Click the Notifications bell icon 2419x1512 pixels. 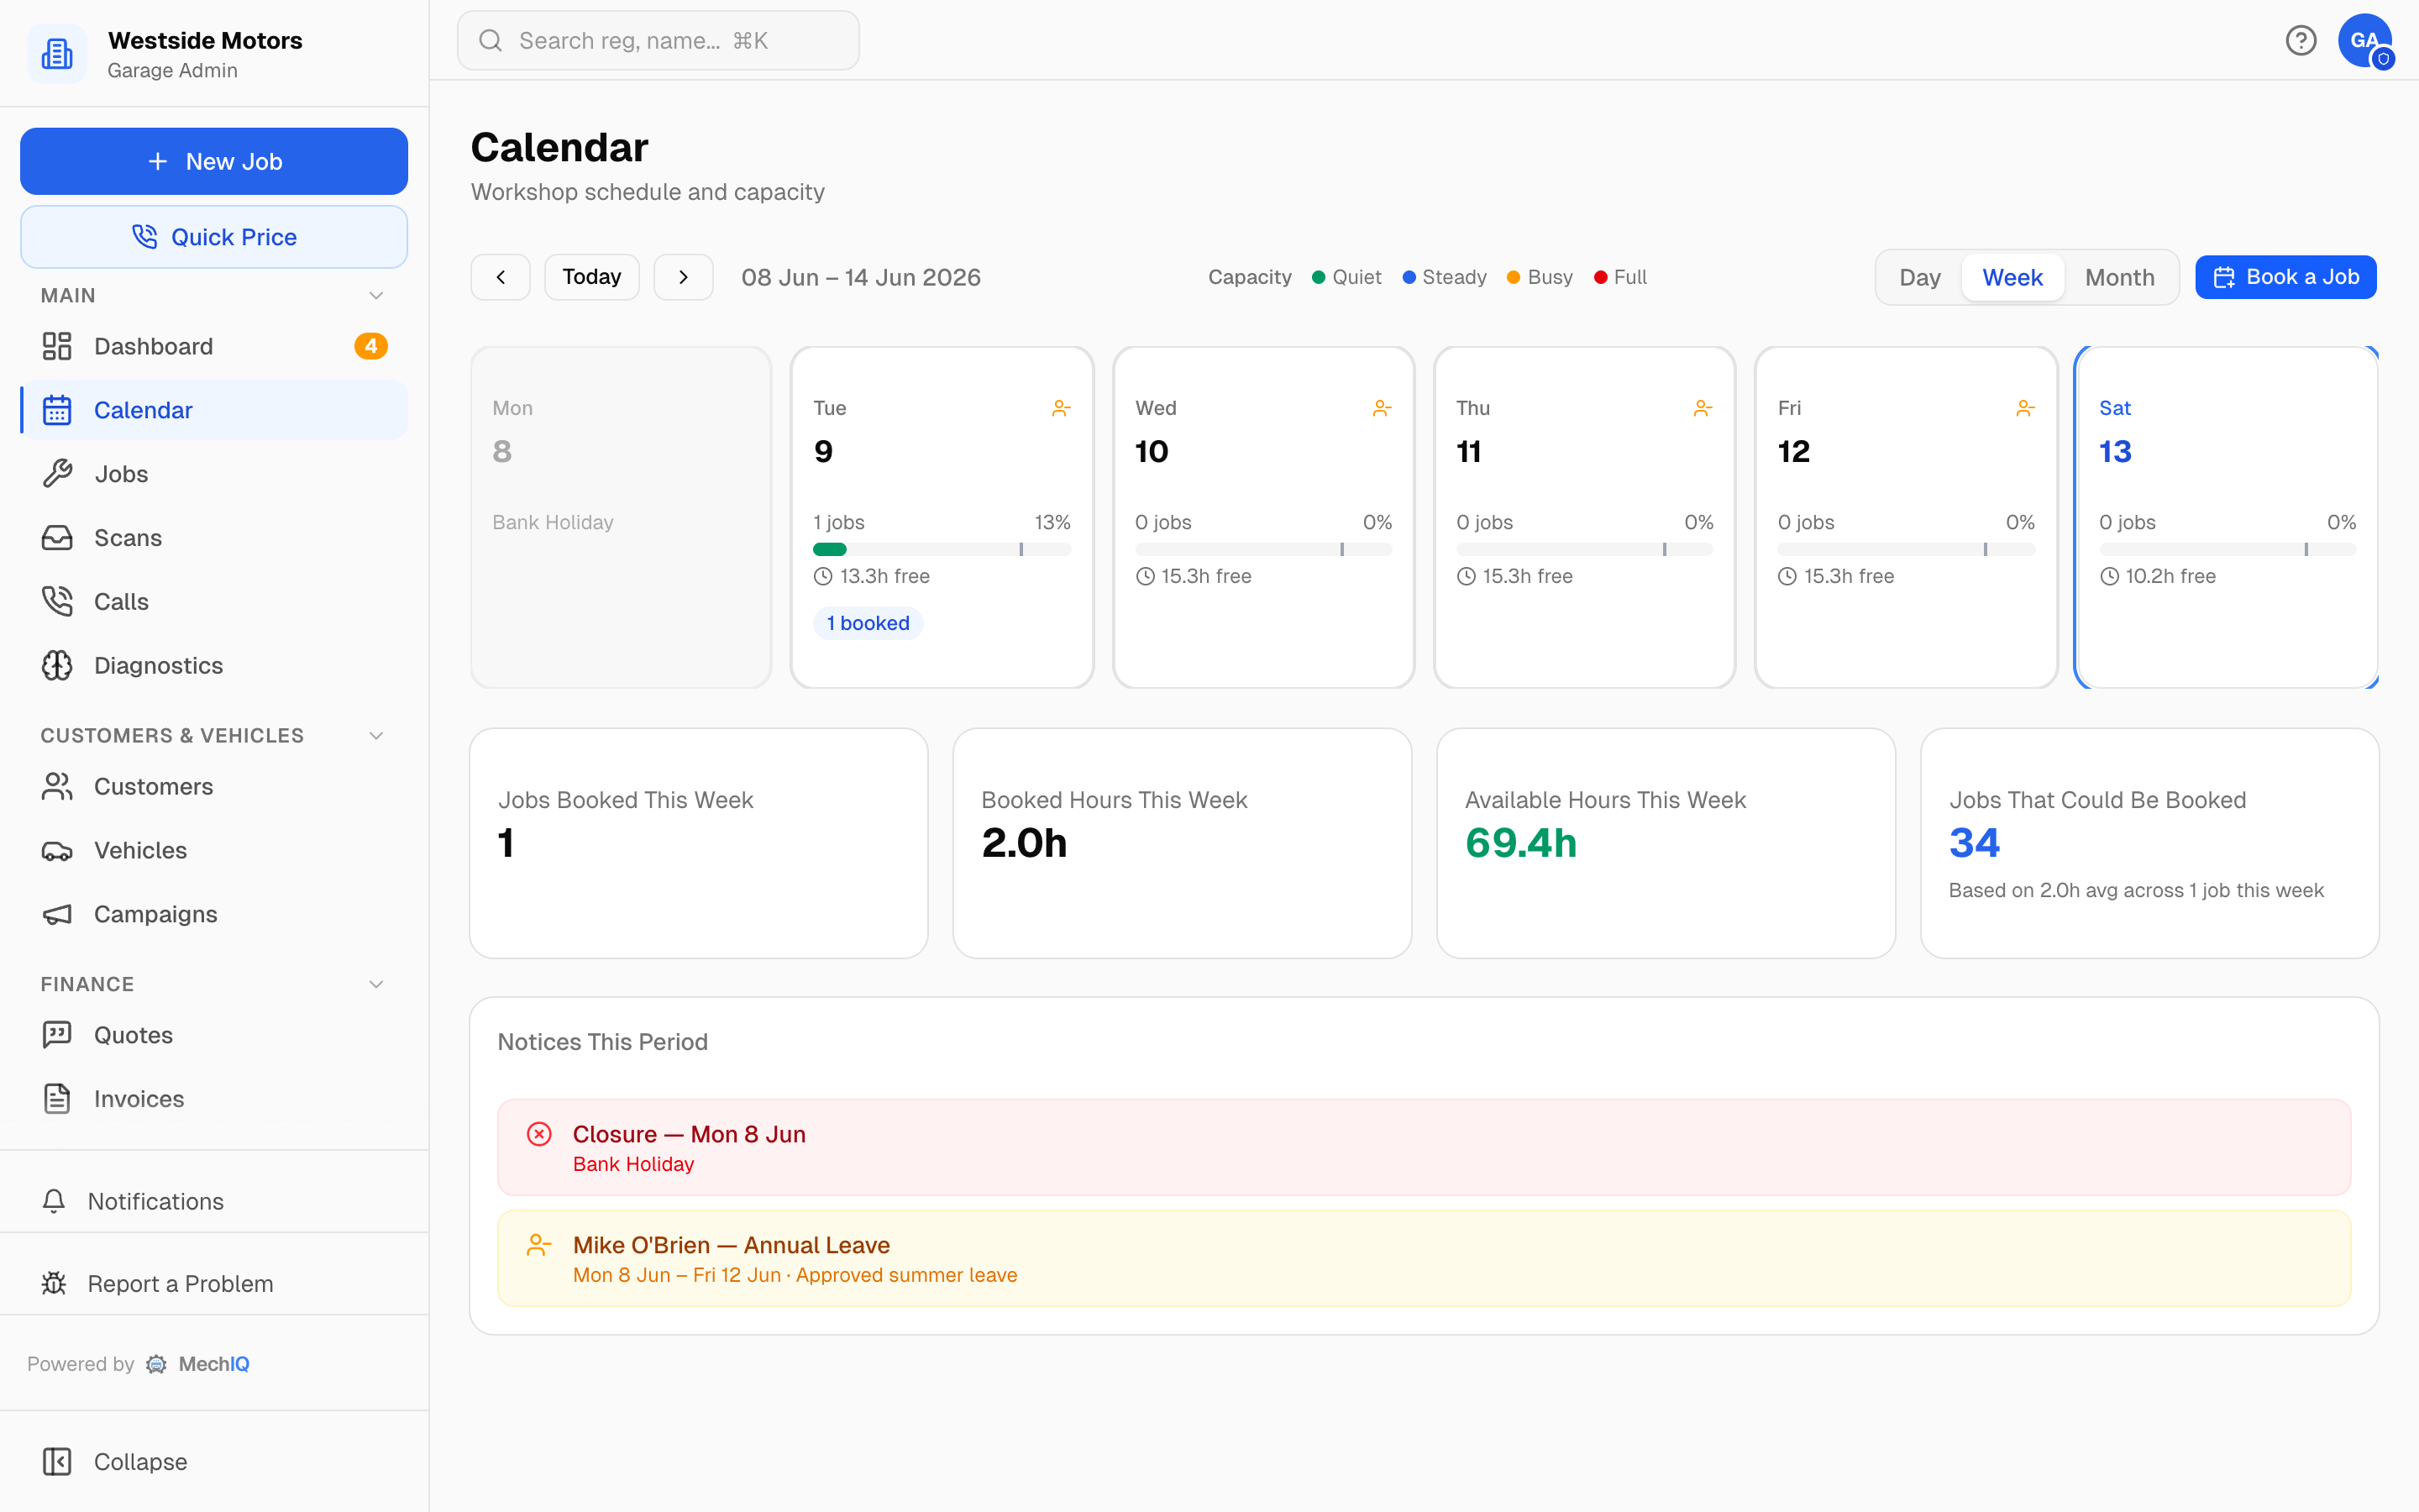pyautogui.click(x=54, y=1201)
